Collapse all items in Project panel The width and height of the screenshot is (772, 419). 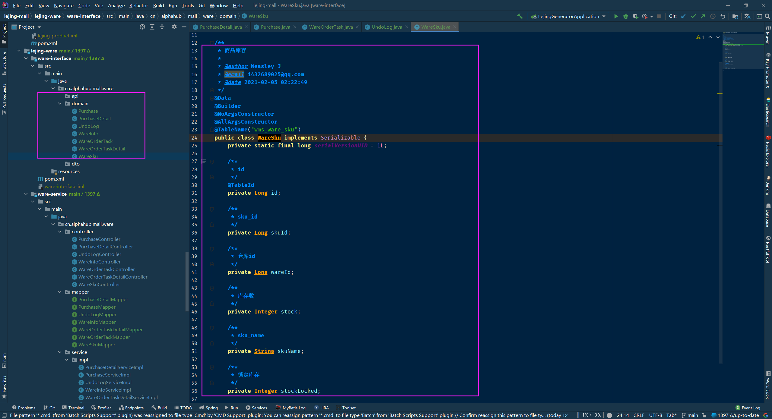(162, 27)
